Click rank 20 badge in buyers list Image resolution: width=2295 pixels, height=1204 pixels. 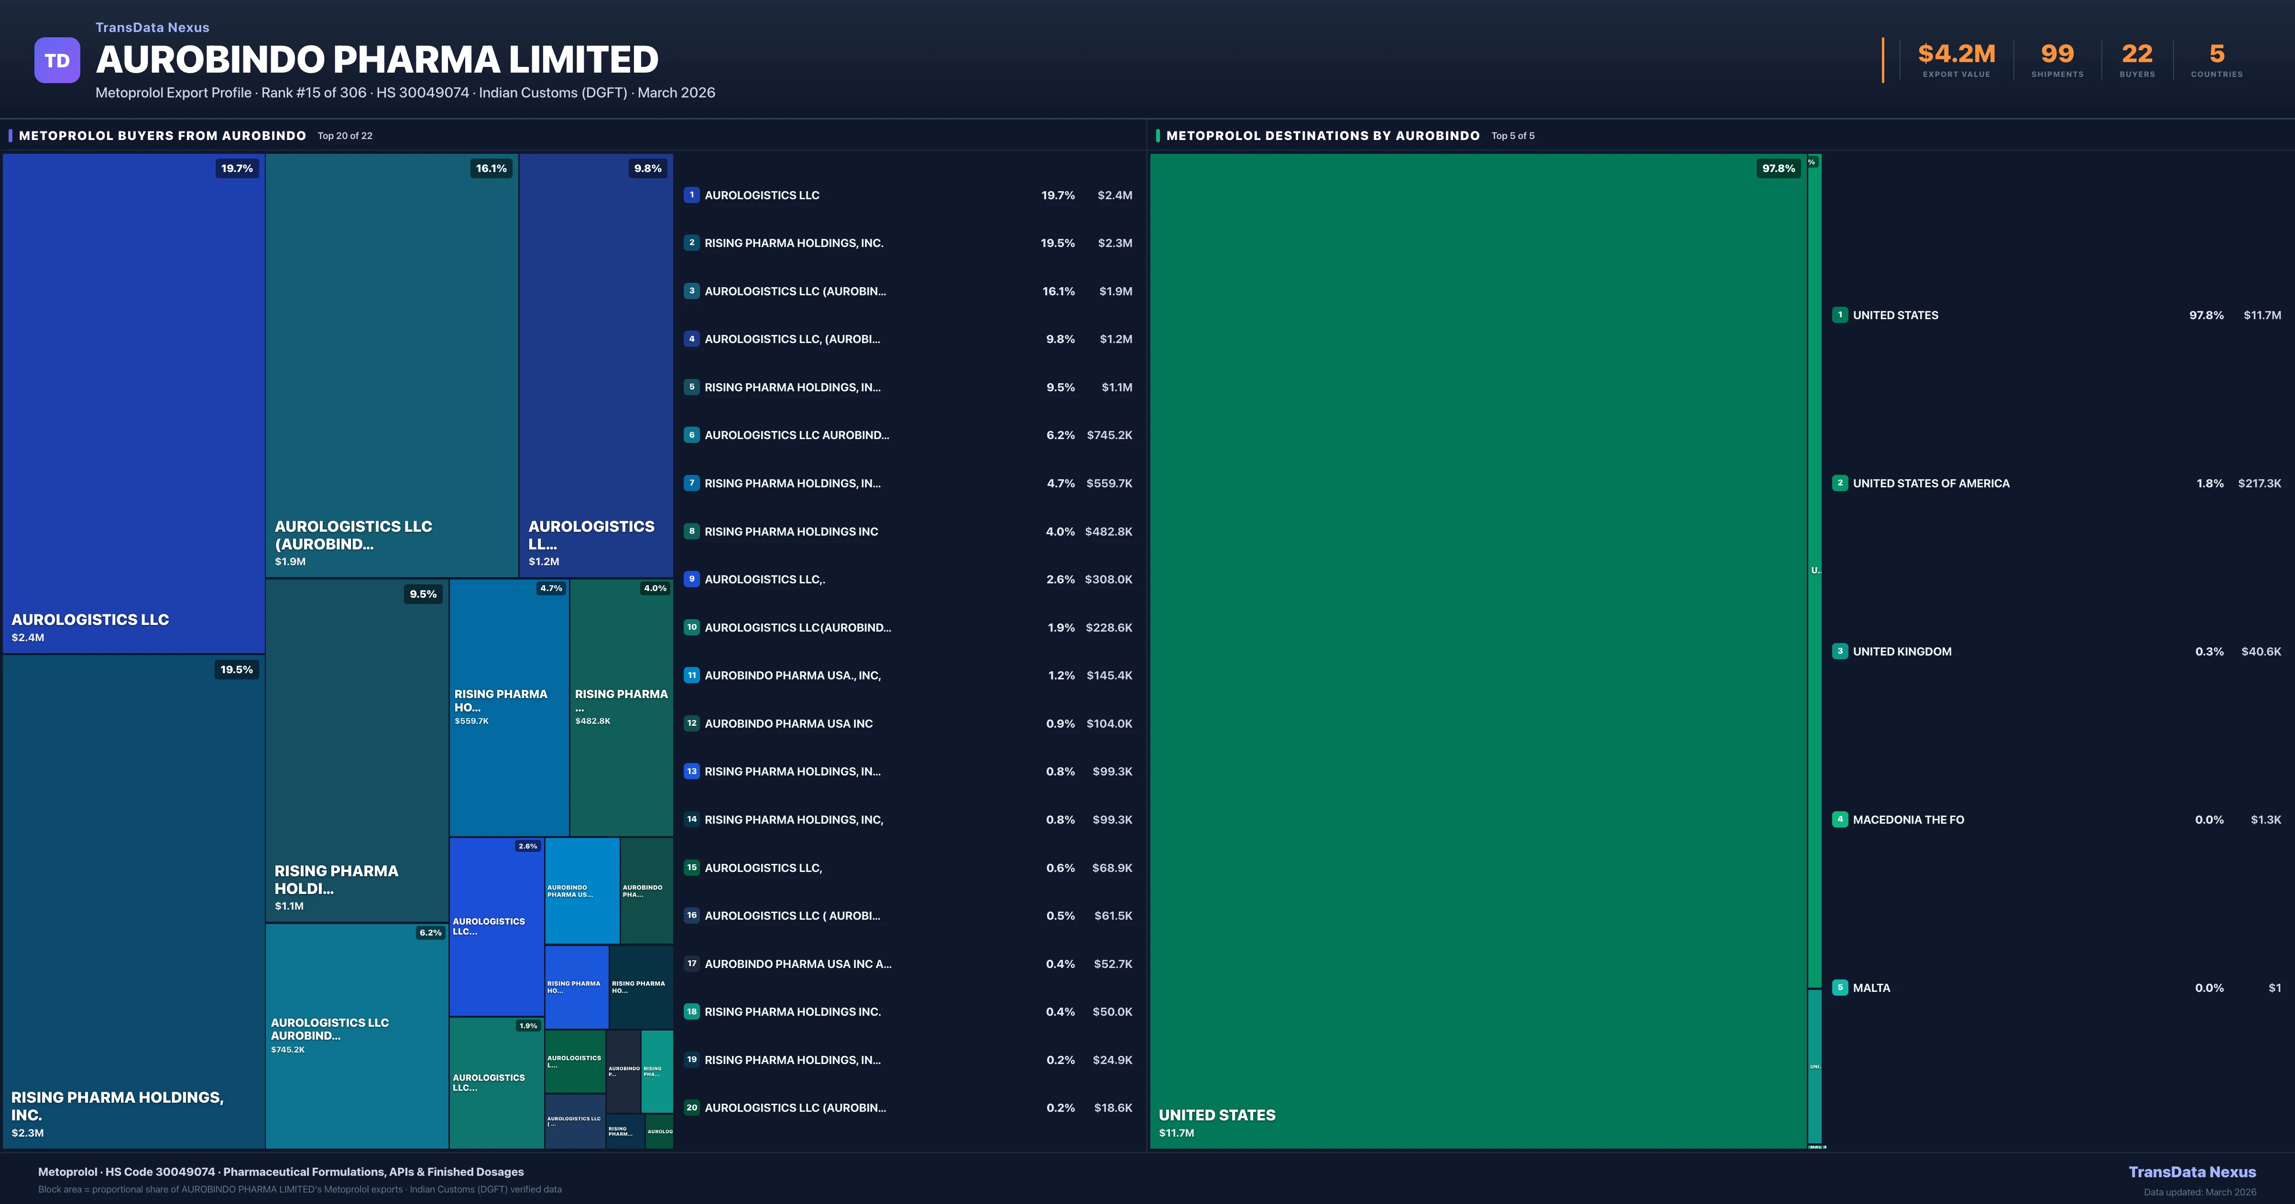[x=691, y=1108]
